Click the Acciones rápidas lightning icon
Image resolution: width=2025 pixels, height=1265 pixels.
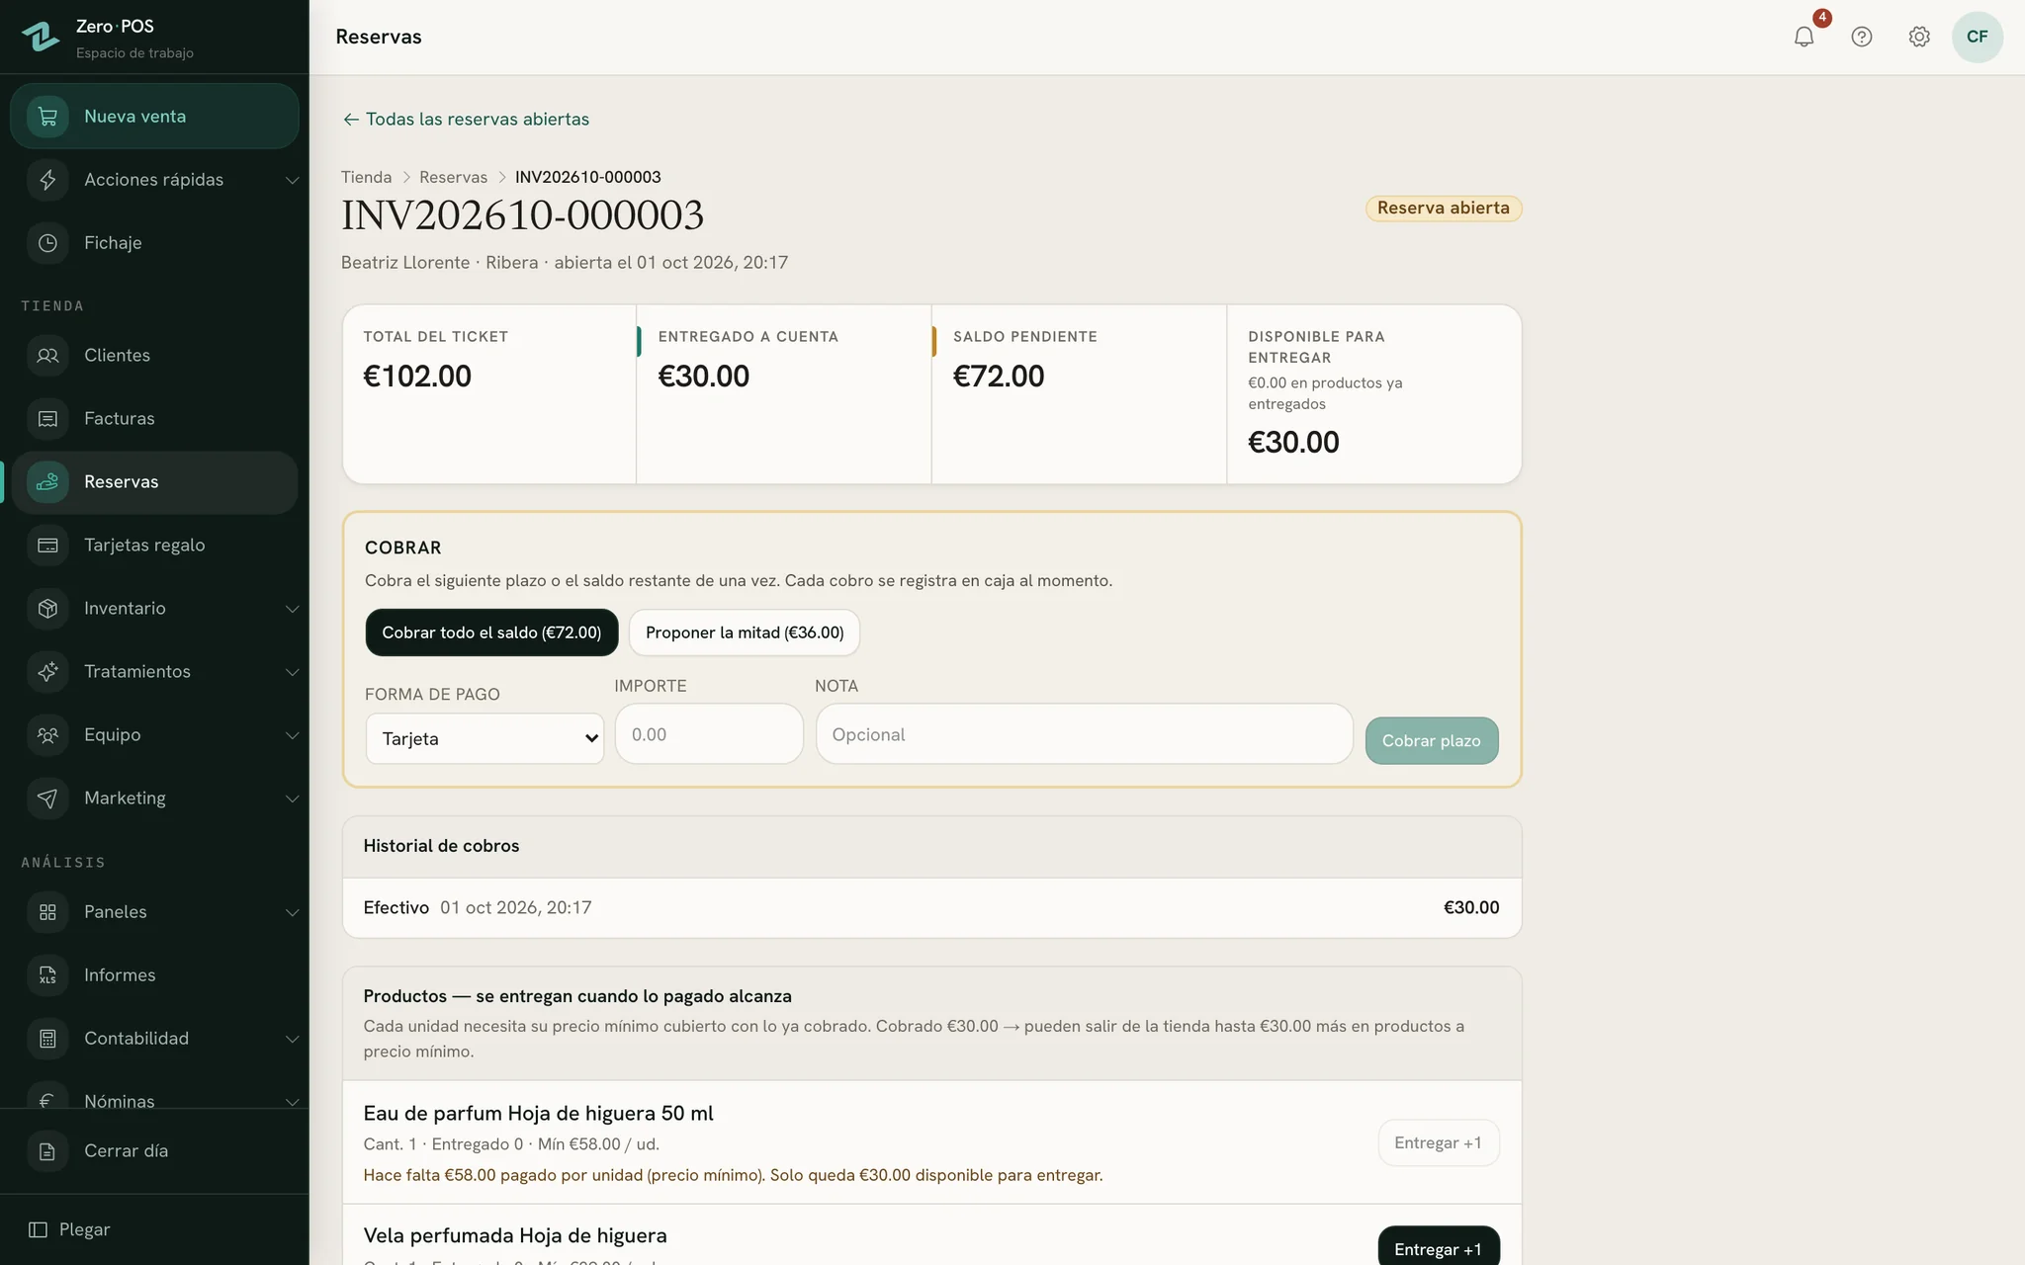click(x=47, y=180)
